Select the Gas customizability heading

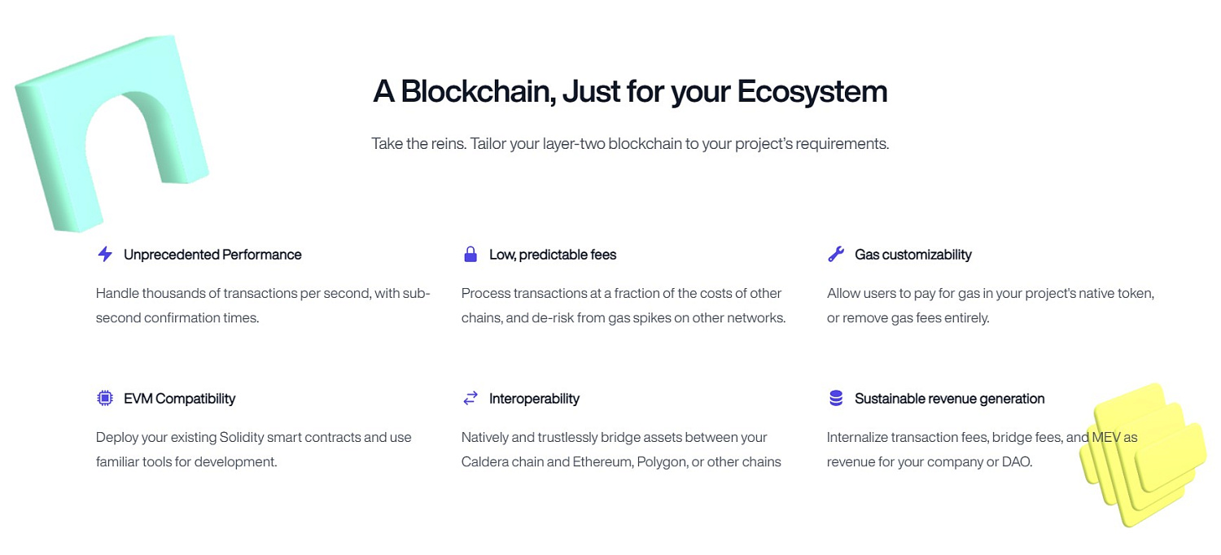tap(913, 255)
